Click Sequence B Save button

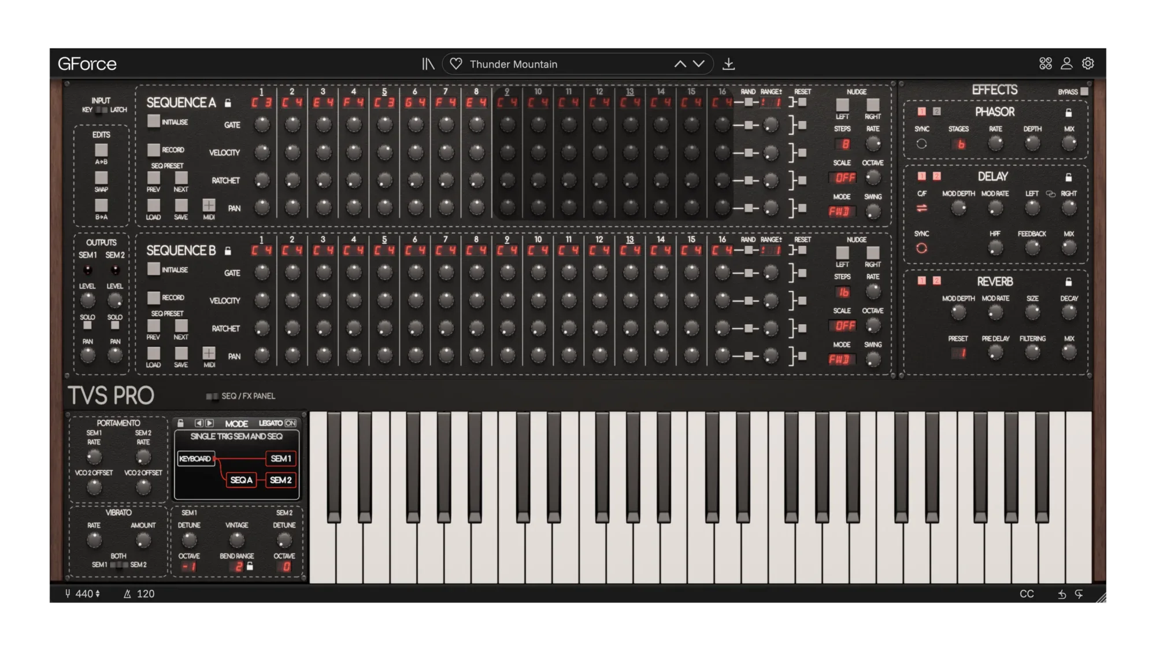181,353
